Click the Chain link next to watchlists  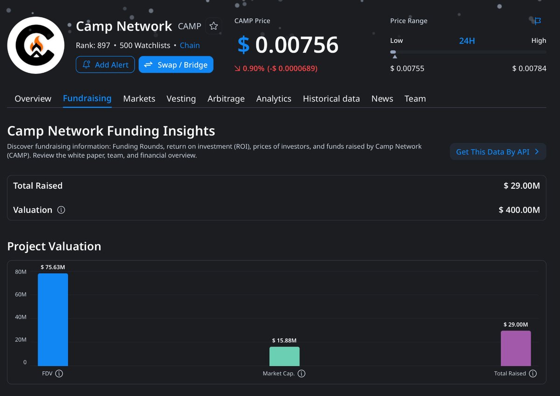coord(189,45)
